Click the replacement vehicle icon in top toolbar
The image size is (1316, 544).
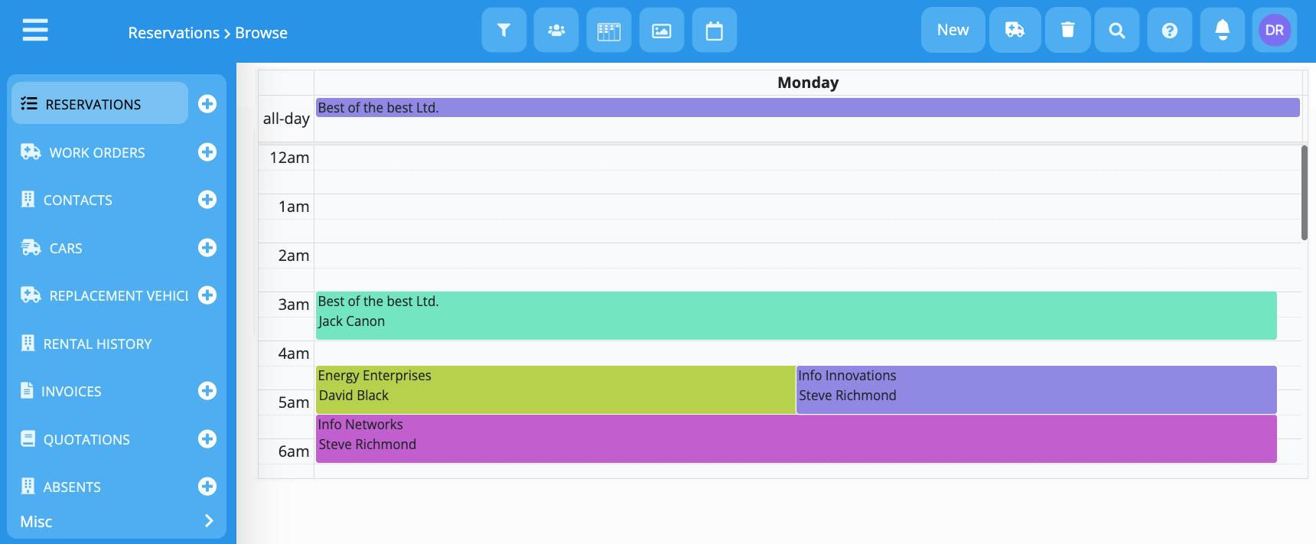[x=1015, y=31]
